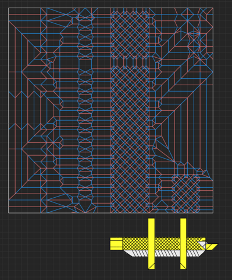Click the triangle at bottom of left yellow strip
The image size is (232, 280).
[x=152, y=266]
